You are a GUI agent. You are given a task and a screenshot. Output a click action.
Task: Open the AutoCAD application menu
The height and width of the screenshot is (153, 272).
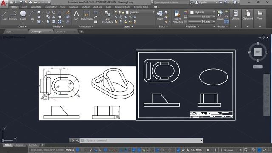(4, 3)
